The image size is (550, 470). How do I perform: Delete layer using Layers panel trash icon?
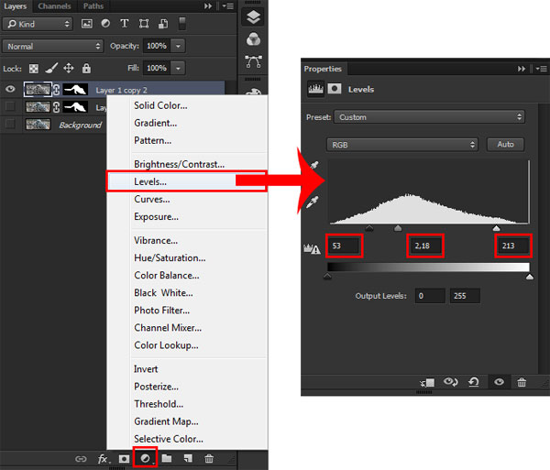(209, 458)
